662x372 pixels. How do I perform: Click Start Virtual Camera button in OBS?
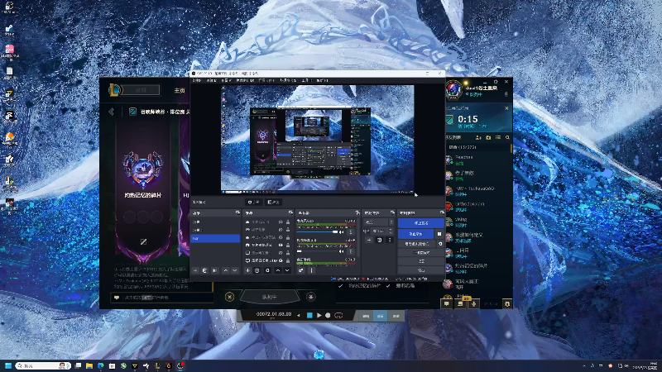point(417,244)
